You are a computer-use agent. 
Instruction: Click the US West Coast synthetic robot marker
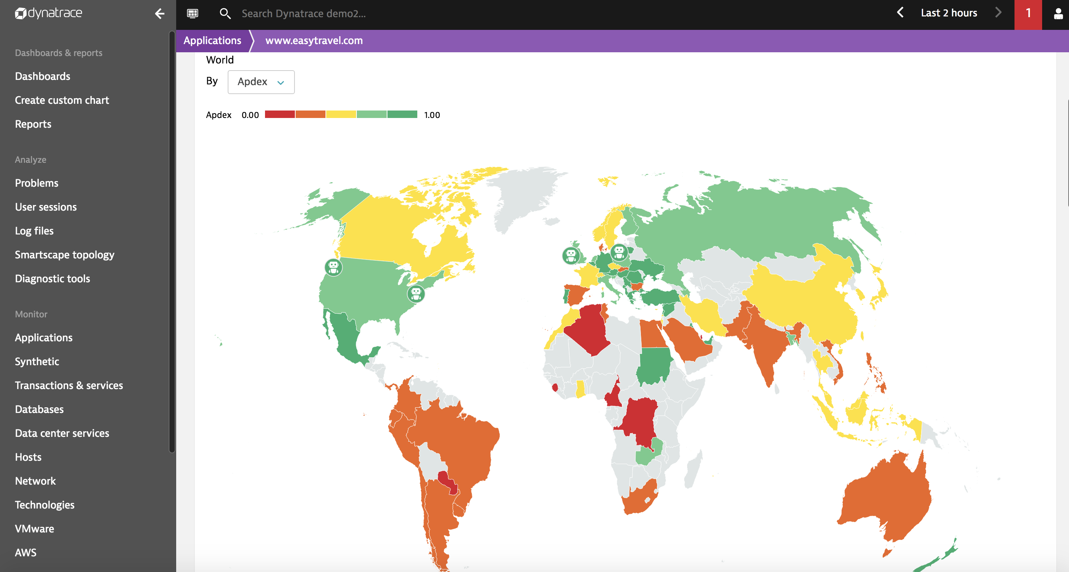333,267
